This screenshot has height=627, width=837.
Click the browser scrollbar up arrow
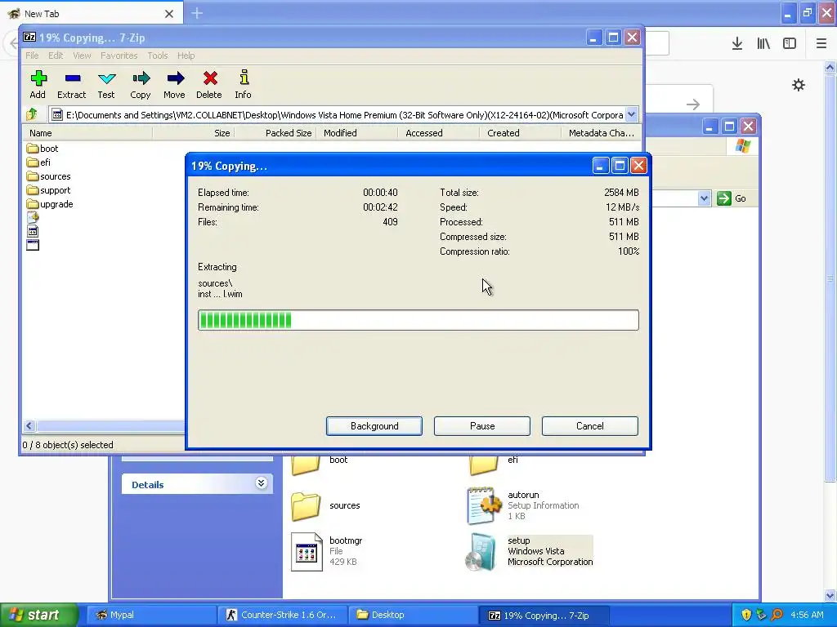coord(830,67)
